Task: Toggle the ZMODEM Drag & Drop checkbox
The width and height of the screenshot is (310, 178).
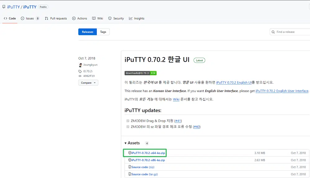Action: point(128,121)
